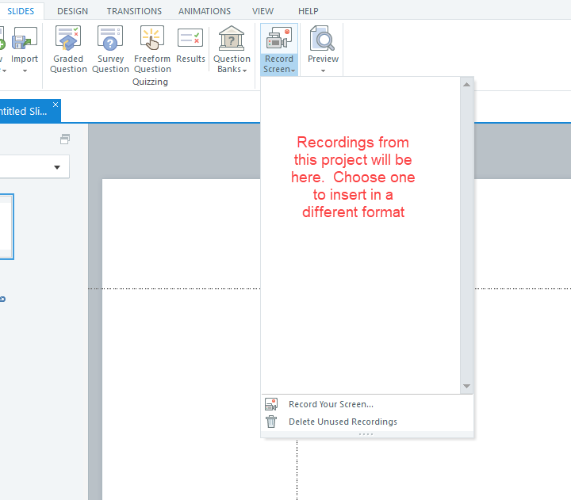Open Question Banks from the ribbon
Image resolution: width=571 pixels, height=500 pixels.
(x=232, y=38)
